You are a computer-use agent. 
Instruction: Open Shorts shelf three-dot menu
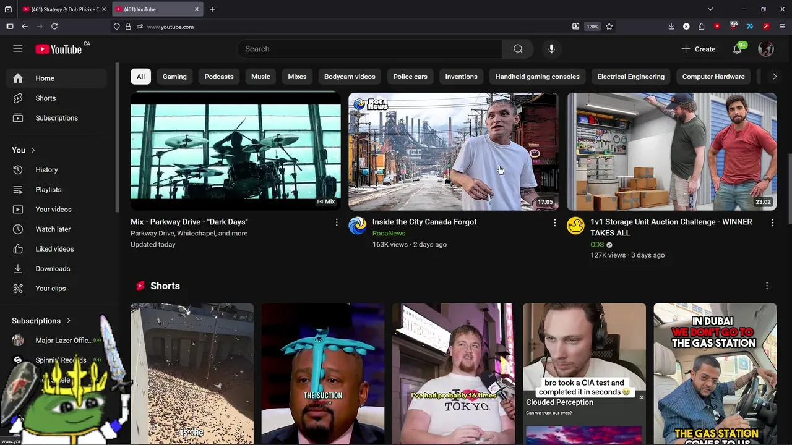point(767,286)
